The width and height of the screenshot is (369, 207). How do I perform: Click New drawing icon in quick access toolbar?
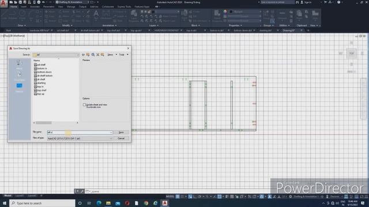pos(11,2)
